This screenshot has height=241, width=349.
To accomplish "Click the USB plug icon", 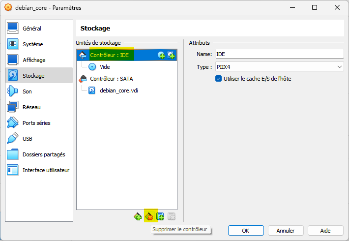I will (x=12, y=138).
